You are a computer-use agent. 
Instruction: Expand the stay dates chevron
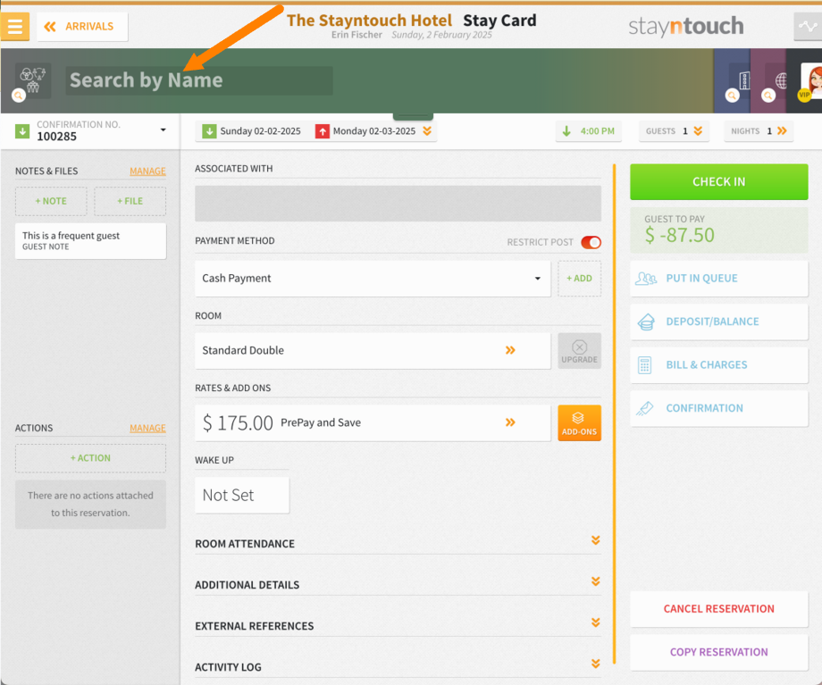coord(427,131)
